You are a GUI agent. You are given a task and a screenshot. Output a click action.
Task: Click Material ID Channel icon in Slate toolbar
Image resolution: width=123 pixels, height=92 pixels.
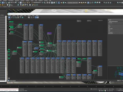(x=29, y=17)
